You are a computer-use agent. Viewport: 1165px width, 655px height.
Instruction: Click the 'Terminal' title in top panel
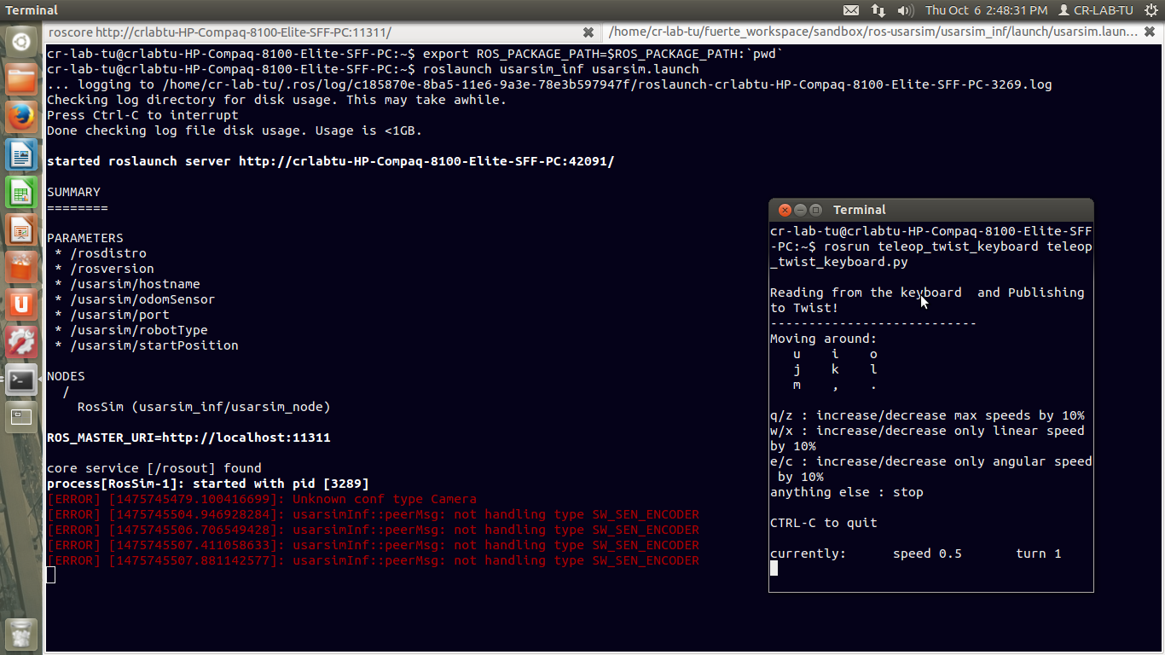click(x=32, y=10)
